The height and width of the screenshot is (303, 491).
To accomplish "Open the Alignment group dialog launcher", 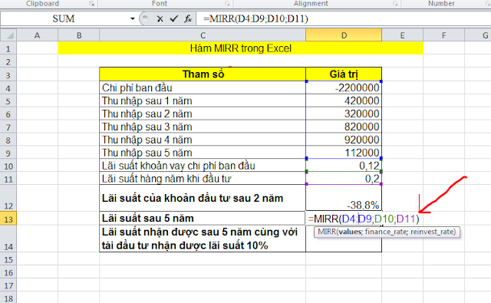I will (396, 3).
